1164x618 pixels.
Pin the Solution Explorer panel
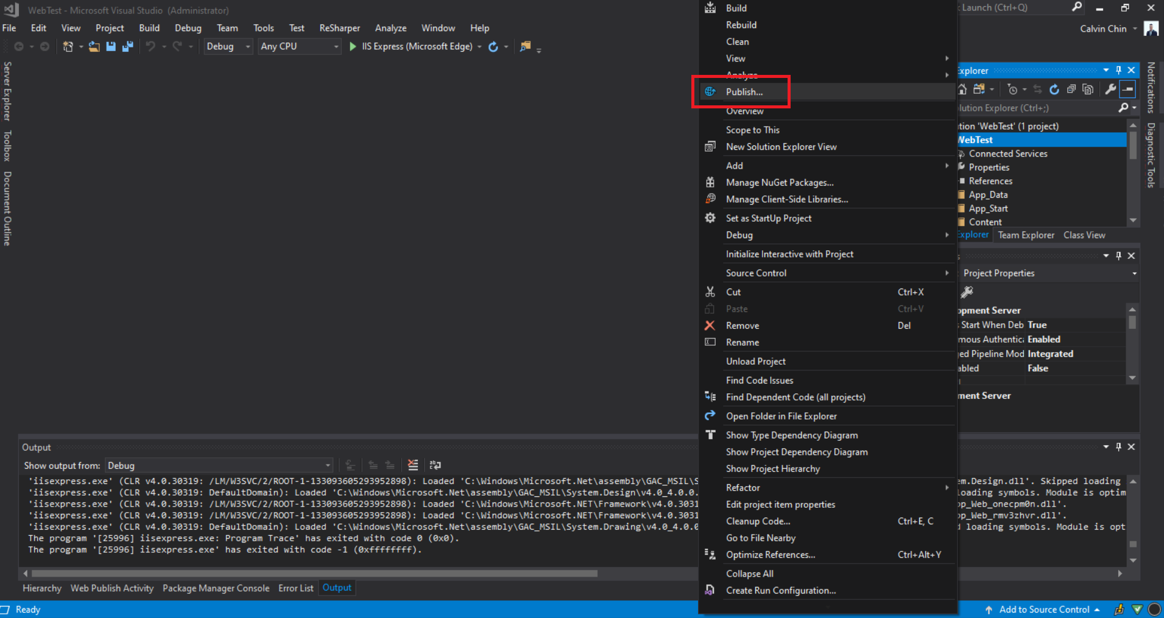[1118, 70]
